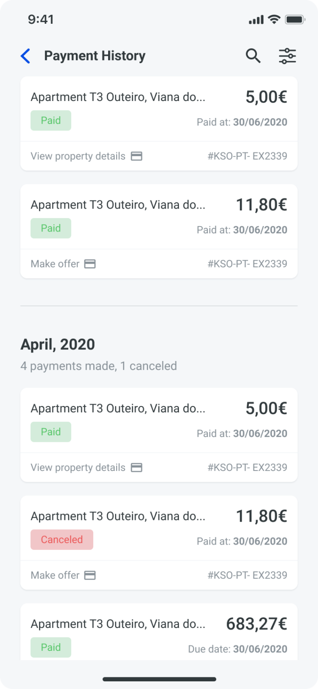Image resolution: width=318 pixels, height=689 pixels.
Task: Click card icon next to April View property details
Action: coord(136,467)
